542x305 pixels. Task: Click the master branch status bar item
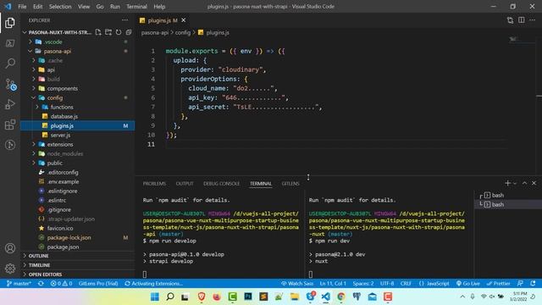pyautogui.click(x=19, y=284)
